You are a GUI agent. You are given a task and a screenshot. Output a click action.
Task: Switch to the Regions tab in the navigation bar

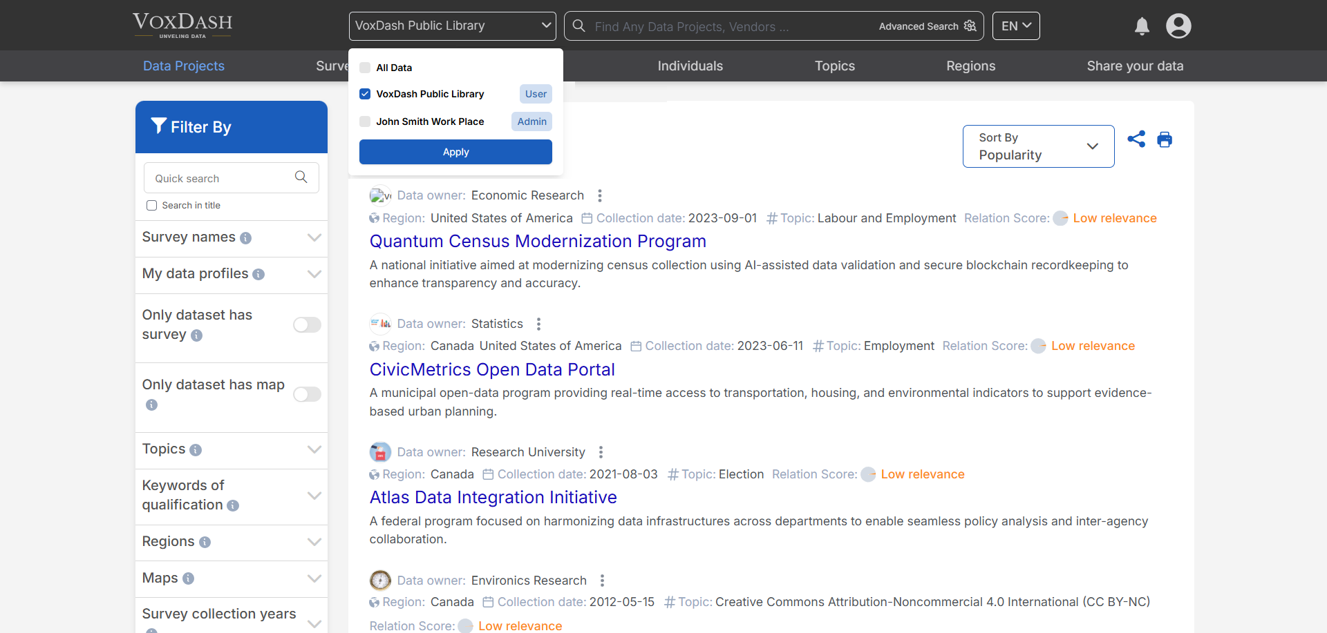pos(970,66)
